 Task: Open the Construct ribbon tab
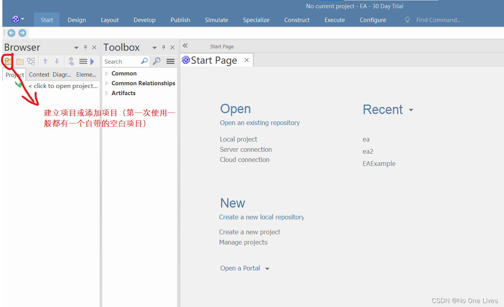[297, 20]
